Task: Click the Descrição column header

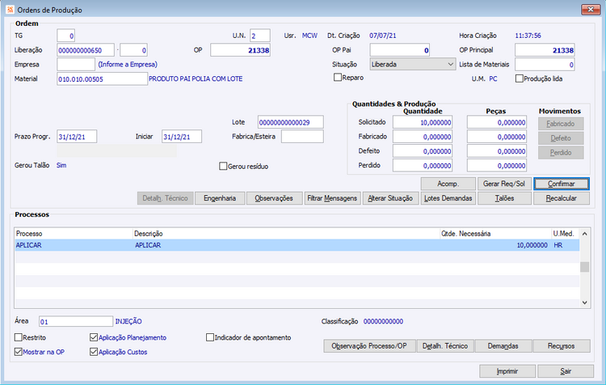Action: point(286,234)
